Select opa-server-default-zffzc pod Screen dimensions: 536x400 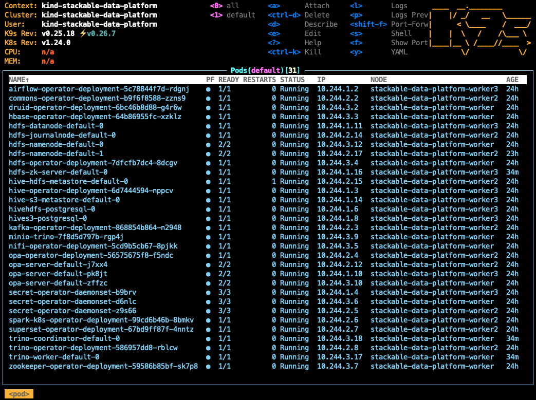pos(267,282)
